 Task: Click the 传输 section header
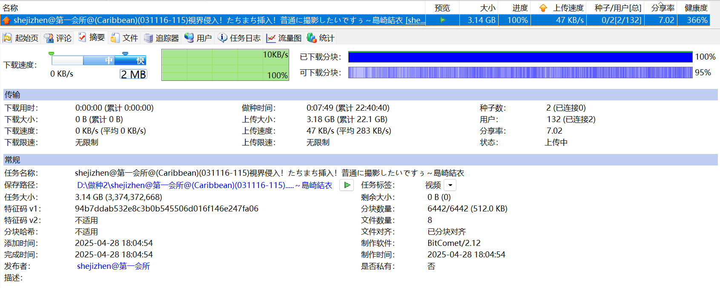[x=360, y=94]
